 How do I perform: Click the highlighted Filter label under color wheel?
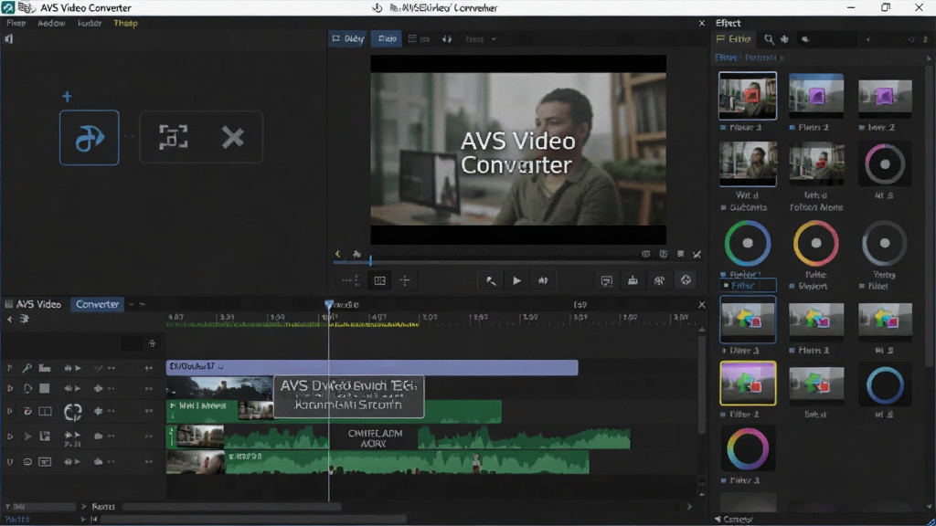[748, 286]
